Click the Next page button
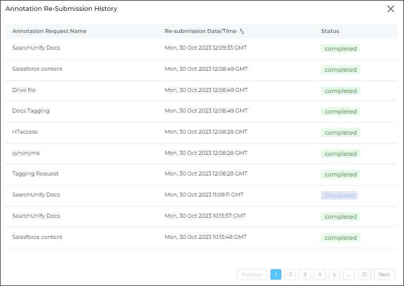This screenshot has height=286, width=404. pyautogui.click(x=384, y=275)
